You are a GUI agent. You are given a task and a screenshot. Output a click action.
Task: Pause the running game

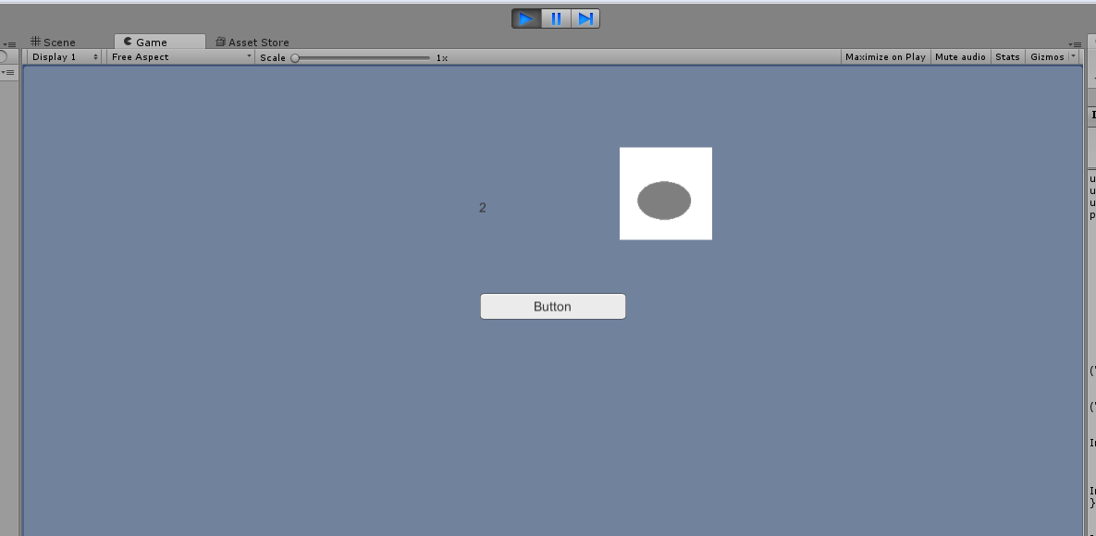click(x=557, y=18)
